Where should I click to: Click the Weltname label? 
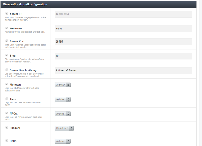click(16, 28)
